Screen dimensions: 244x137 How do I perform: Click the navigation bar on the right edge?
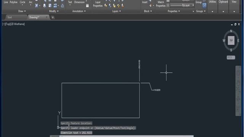click(x=238, y=91)
